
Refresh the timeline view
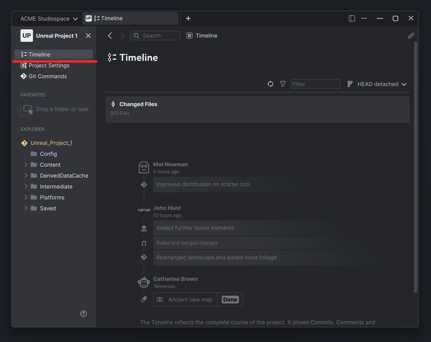(x=270, y=84)
